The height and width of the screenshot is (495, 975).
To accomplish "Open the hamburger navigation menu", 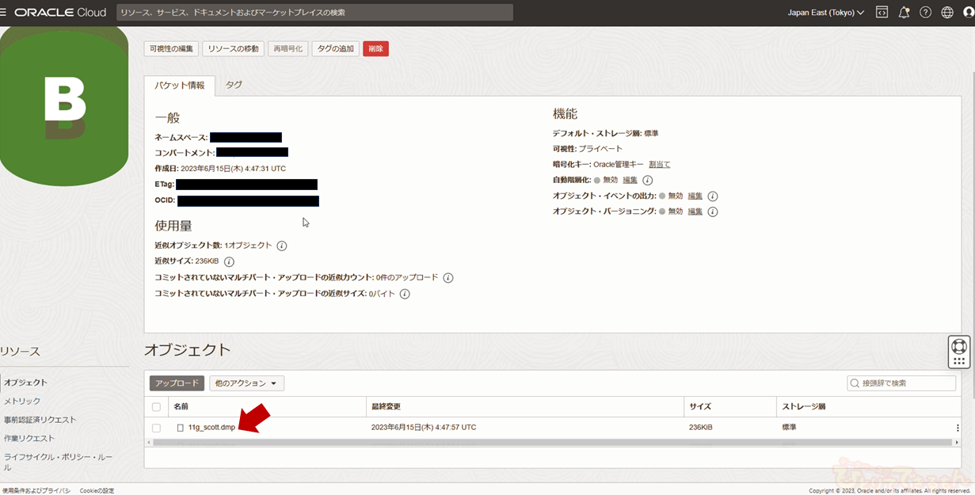I will click(x=4, y=13).
